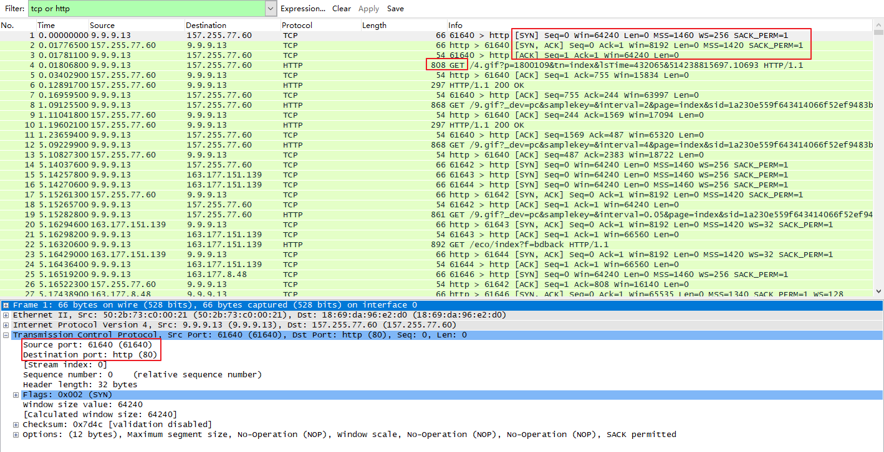The height and width of the screenshot is (452, 884).
Task: Select the Header length: 32 bytes line
Action: coord(80,385)
